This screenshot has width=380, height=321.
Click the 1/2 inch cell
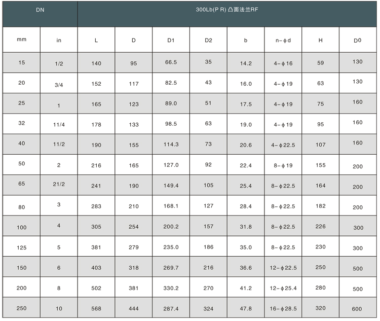(59, 63)
